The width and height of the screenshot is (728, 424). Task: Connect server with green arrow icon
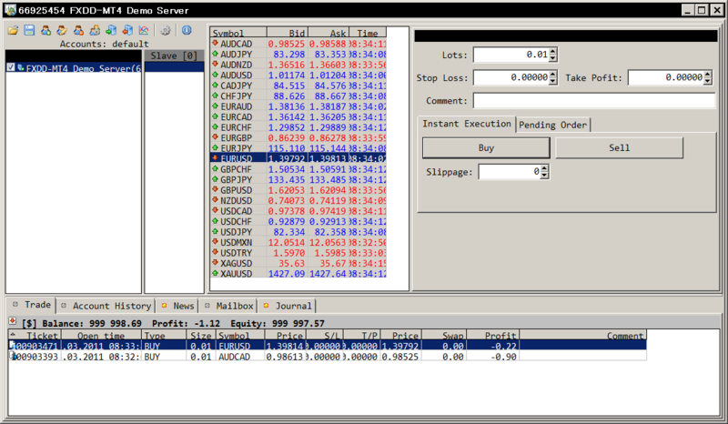[111, 31]
